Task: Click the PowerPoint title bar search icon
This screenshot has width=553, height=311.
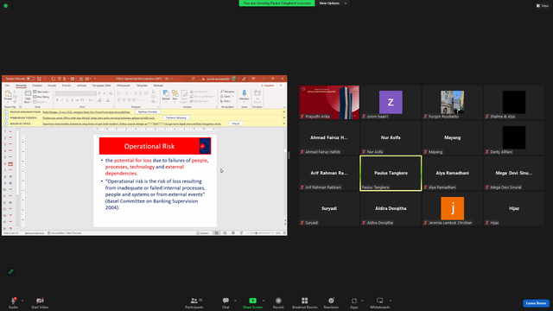Action: (193, 79)
